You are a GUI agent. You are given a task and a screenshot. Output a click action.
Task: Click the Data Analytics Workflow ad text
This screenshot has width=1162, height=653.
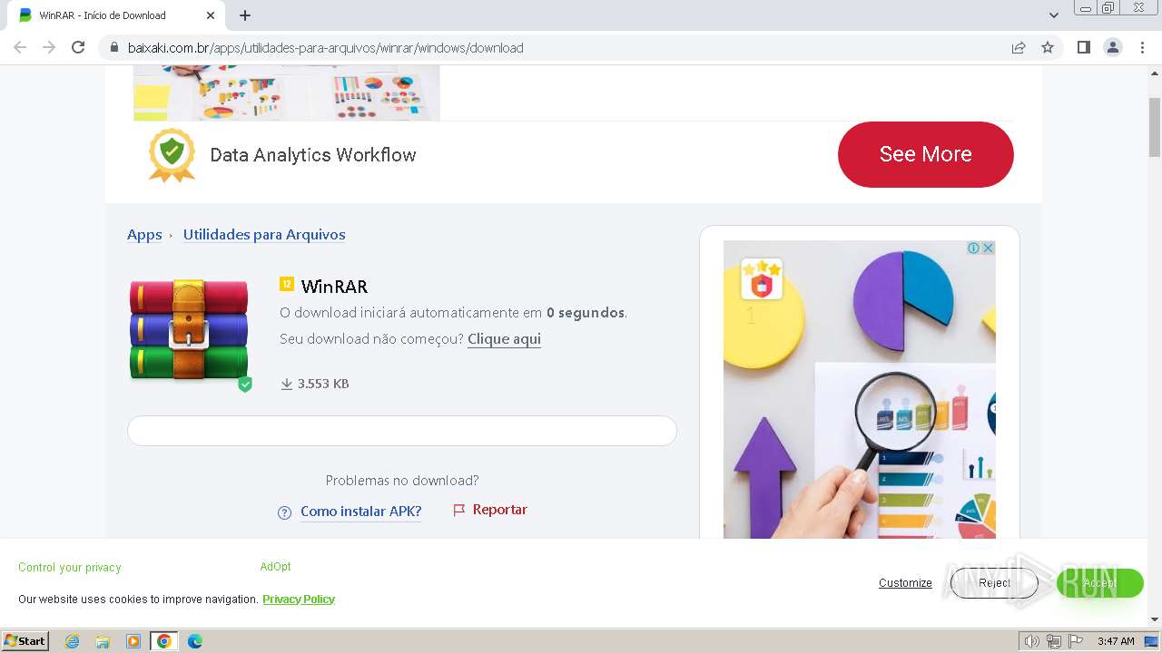pyautogui.click(x=313, y=155)
